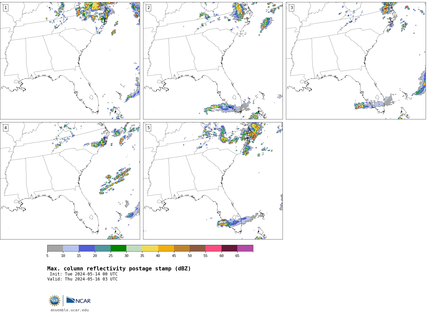Open ensemble member 5 reflectivity map
The width and height of the screenshot is (429, 314).
coord(213,181)
